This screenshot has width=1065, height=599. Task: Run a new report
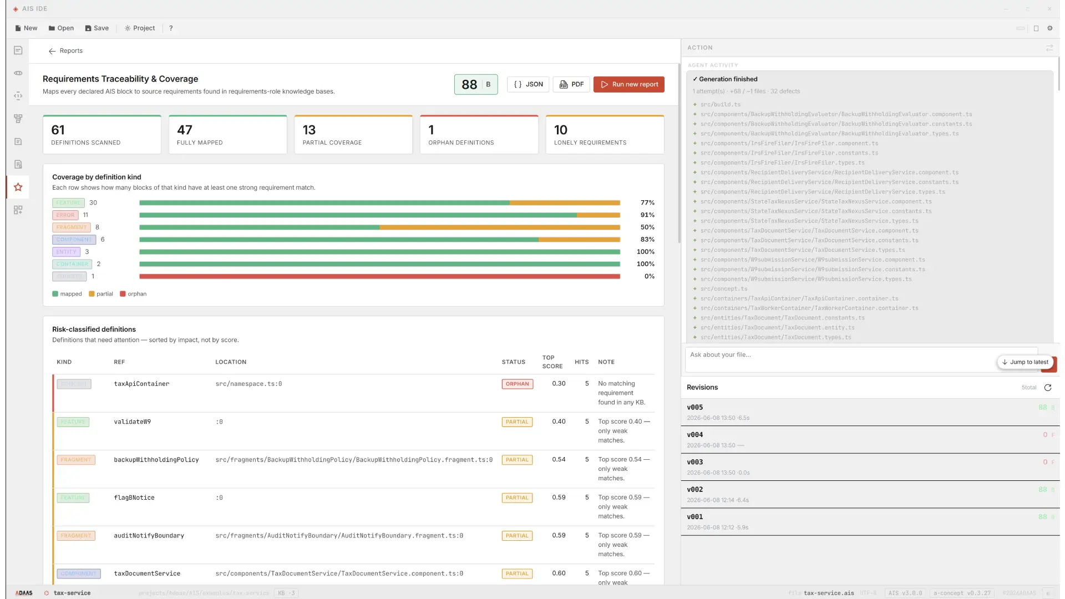[629, 84]
